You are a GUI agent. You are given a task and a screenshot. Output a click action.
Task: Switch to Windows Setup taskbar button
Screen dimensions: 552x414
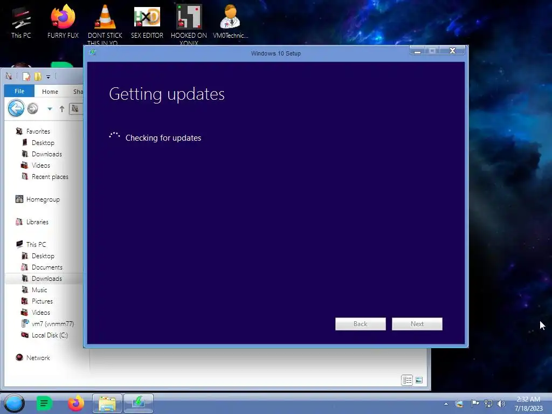click(x=139, y=403)
